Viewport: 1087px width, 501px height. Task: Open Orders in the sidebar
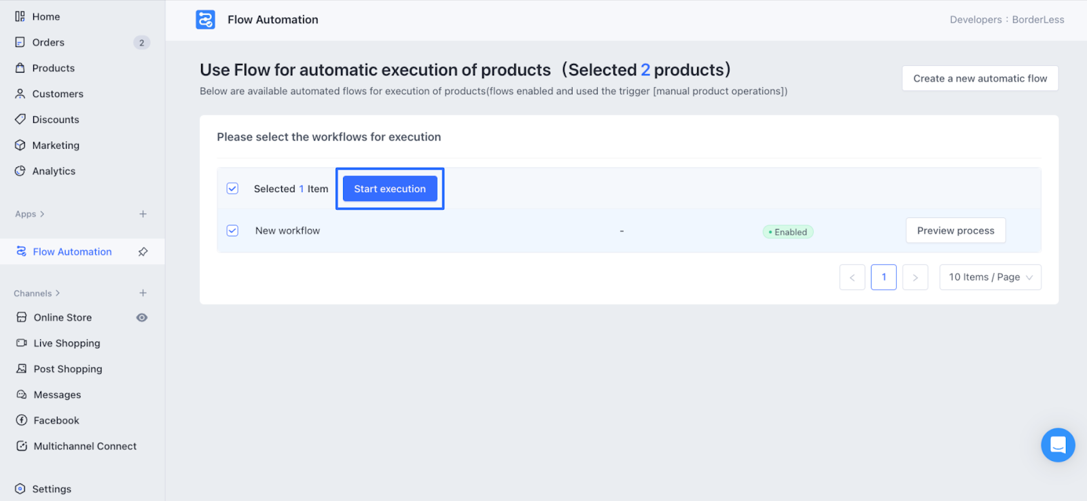coord(48,42)
